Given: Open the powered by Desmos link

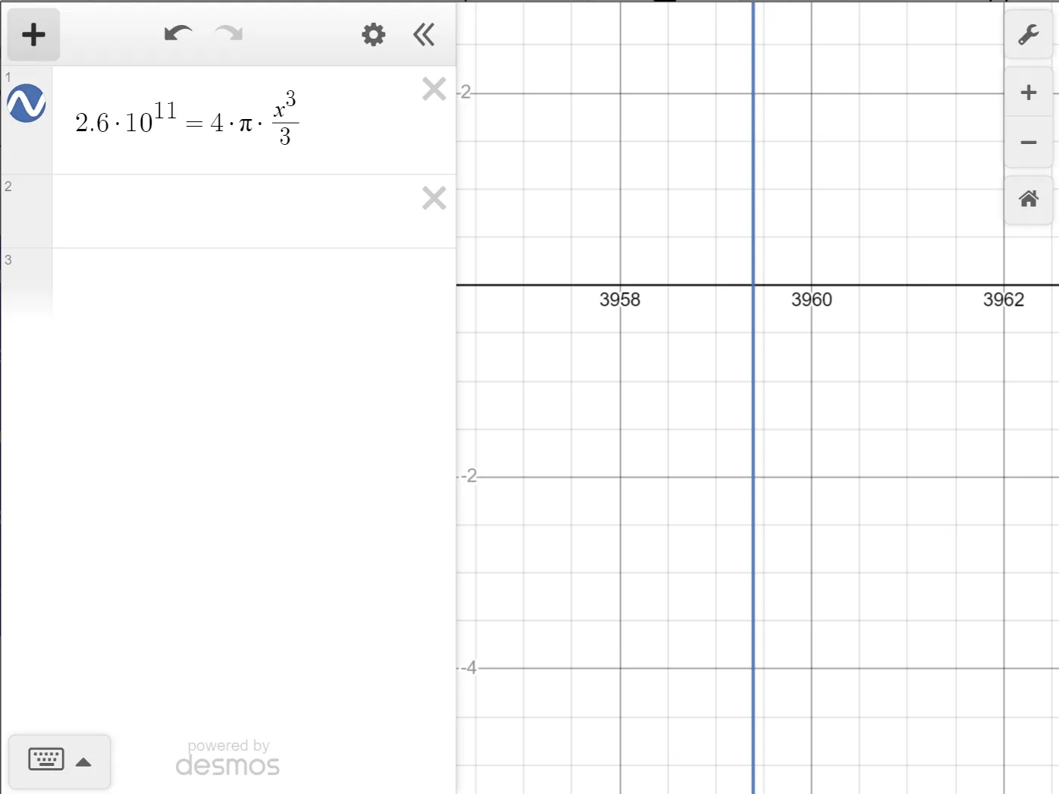Looking at the screenshot, I should tap(227, 758).
